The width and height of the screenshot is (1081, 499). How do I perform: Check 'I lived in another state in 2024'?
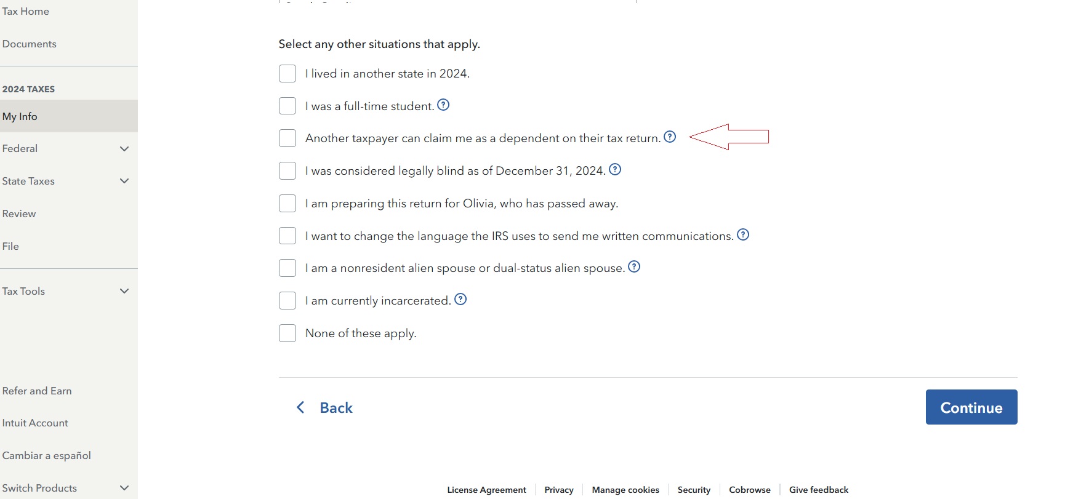(287, 73)
